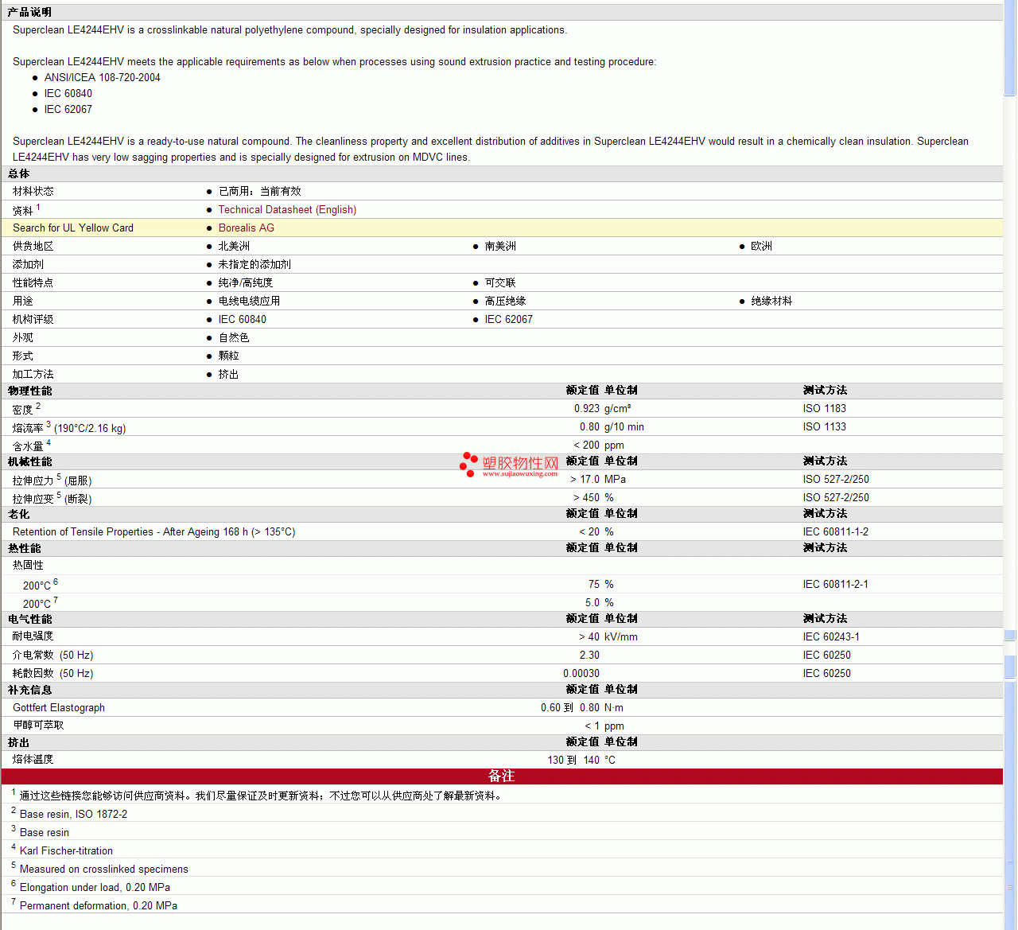Select the 耐电强度 row label

point(33,636)
